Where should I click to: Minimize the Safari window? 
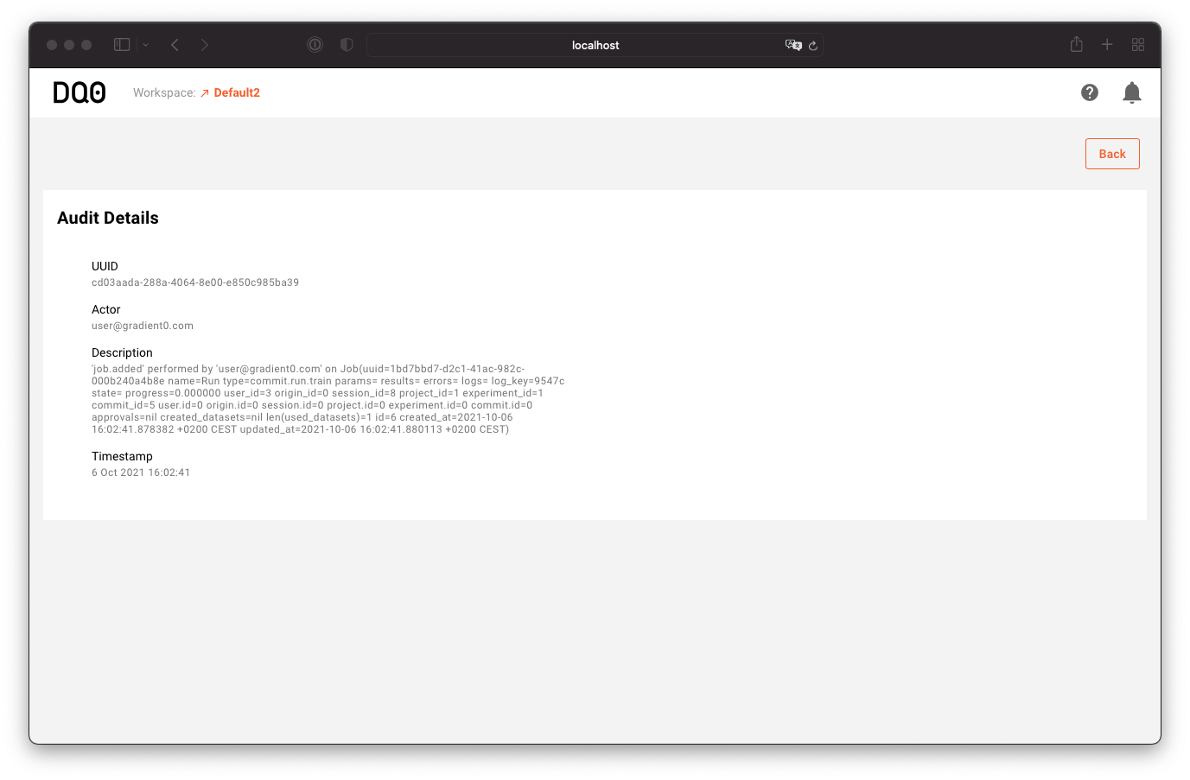point(69,45)
